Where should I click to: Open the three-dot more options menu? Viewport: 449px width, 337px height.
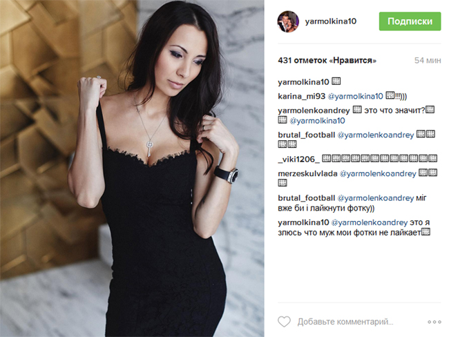click(x=434, y=322)
